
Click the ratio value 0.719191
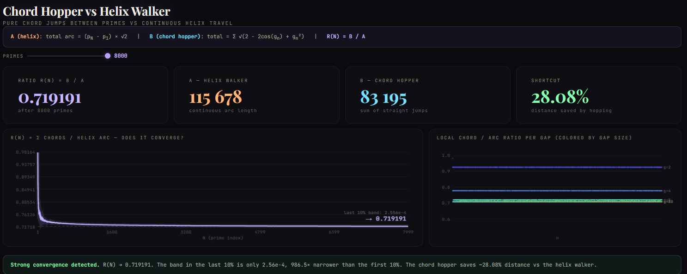click(x=49, y=97)
